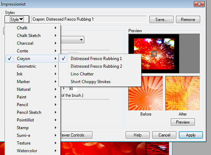Cancel the Impressionist dialog

click(x=164, y=135)
